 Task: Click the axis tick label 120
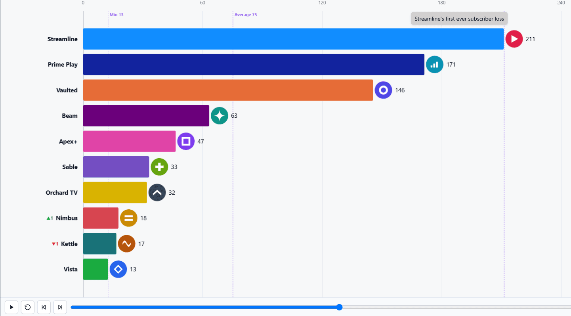click(x=322, y=3)
